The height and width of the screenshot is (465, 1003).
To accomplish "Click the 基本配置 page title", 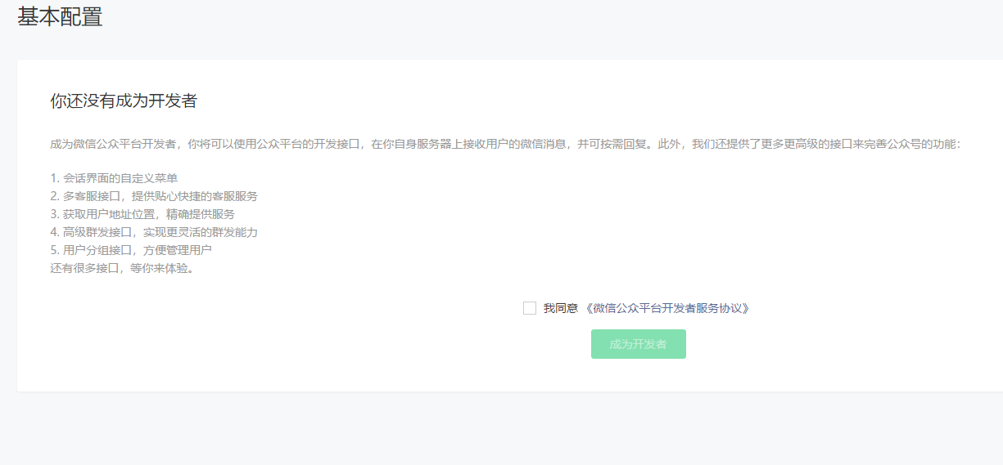I will pyautogui.click(x=61, y=16).
